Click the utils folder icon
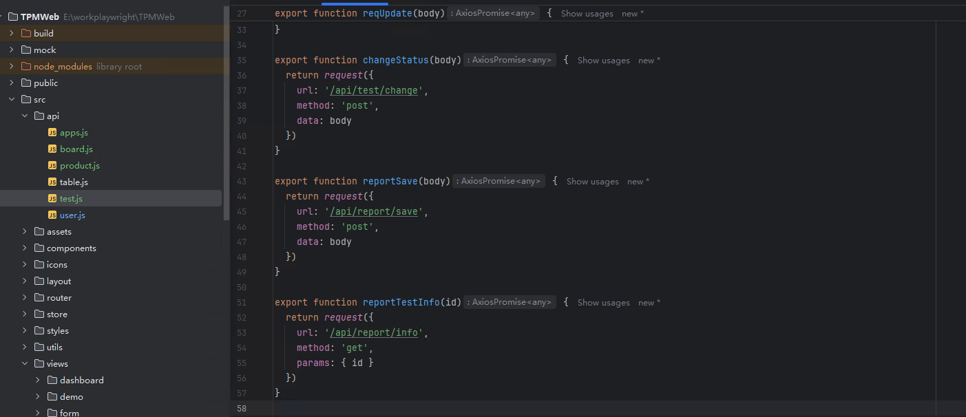This screenshot has height=417, width=966. pyautogui.click(x=39, y=347)
